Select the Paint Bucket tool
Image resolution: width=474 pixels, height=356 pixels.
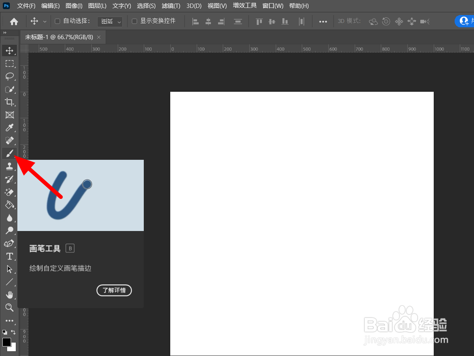coord(9,205)
